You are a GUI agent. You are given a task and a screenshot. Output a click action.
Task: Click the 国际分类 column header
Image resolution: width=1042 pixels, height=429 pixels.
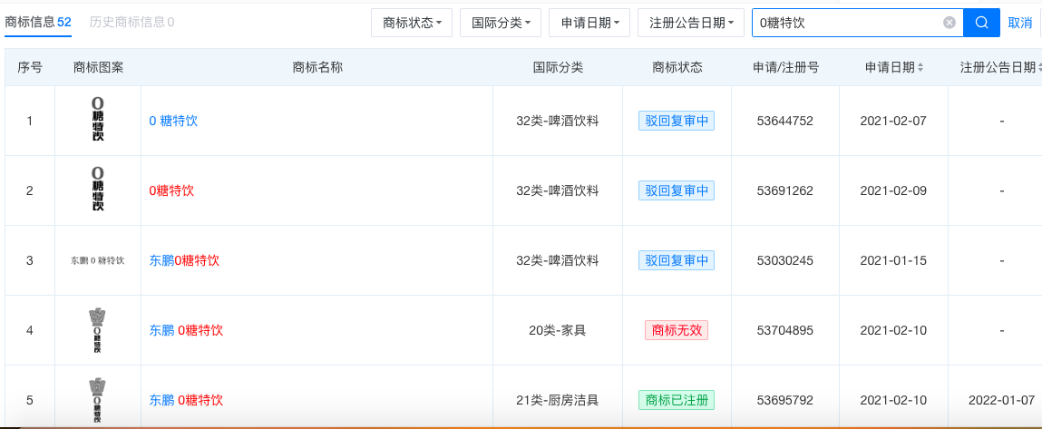click(558, 67)
